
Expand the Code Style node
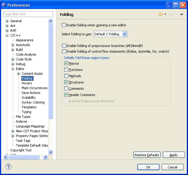[13, 59]
